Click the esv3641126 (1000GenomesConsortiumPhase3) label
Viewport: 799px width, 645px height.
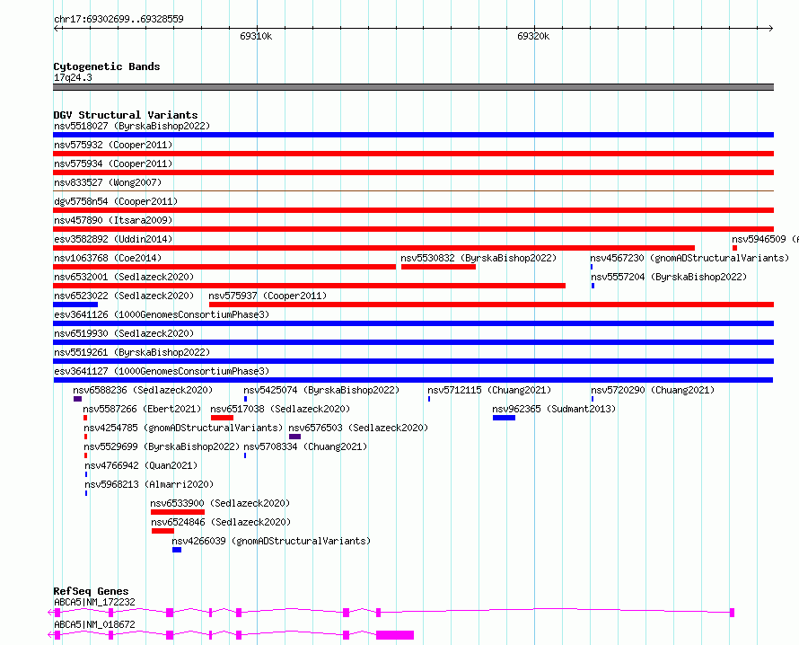click(x=162, y=314)
